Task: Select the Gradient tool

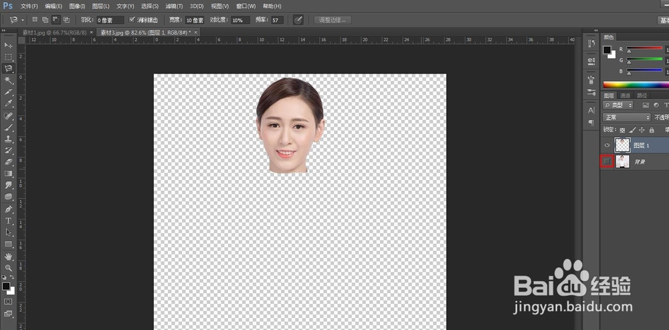Action: (8, 174)
